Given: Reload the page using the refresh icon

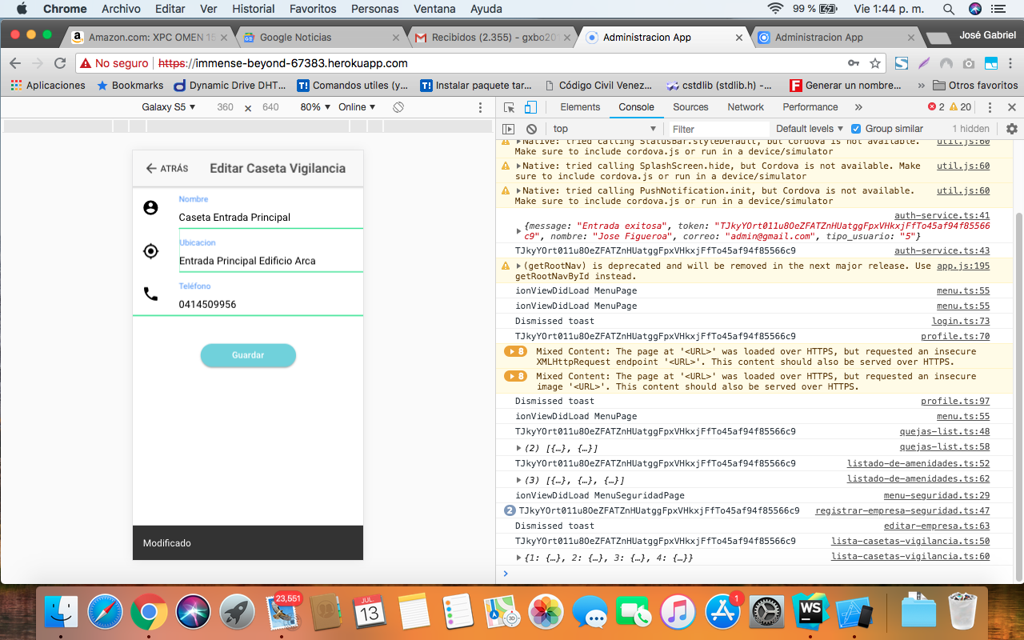Looking at the screenshot, I should coord(60,63).
